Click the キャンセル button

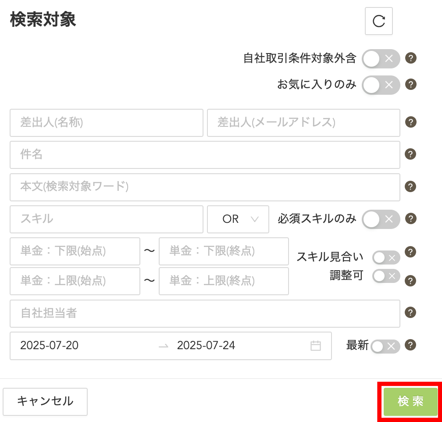tap(45, 401)
